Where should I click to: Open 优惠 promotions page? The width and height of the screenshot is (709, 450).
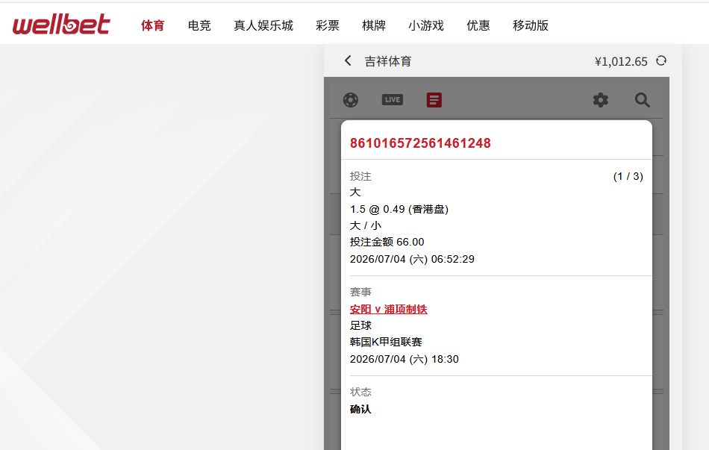[x=478, y=25]
